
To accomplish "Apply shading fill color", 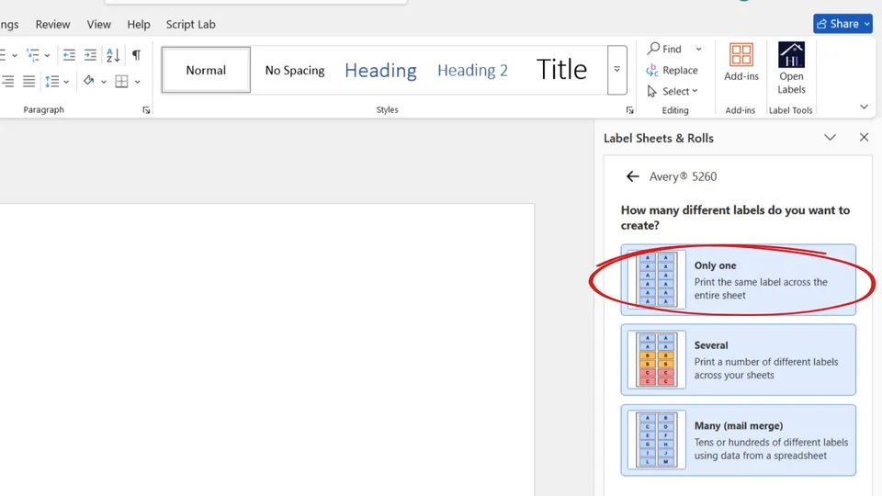I will (x=89, y=81).
